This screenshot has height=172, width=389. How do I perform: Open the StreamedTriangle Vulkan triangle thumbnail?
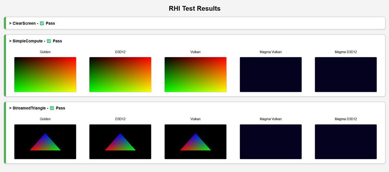click(195, 142)
